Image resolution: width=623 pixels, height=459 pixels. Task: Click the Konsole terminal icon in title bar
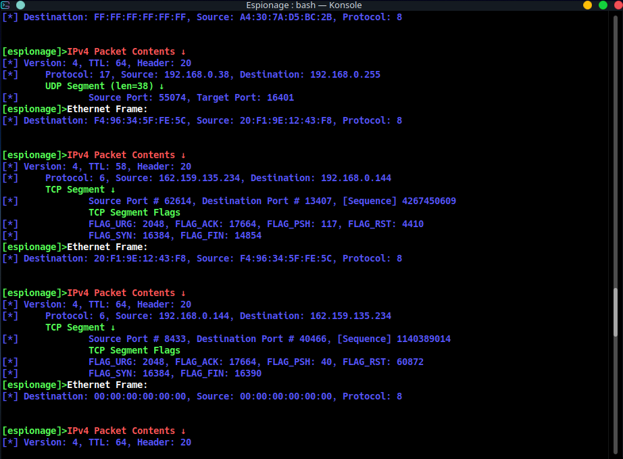pos(6,5)
